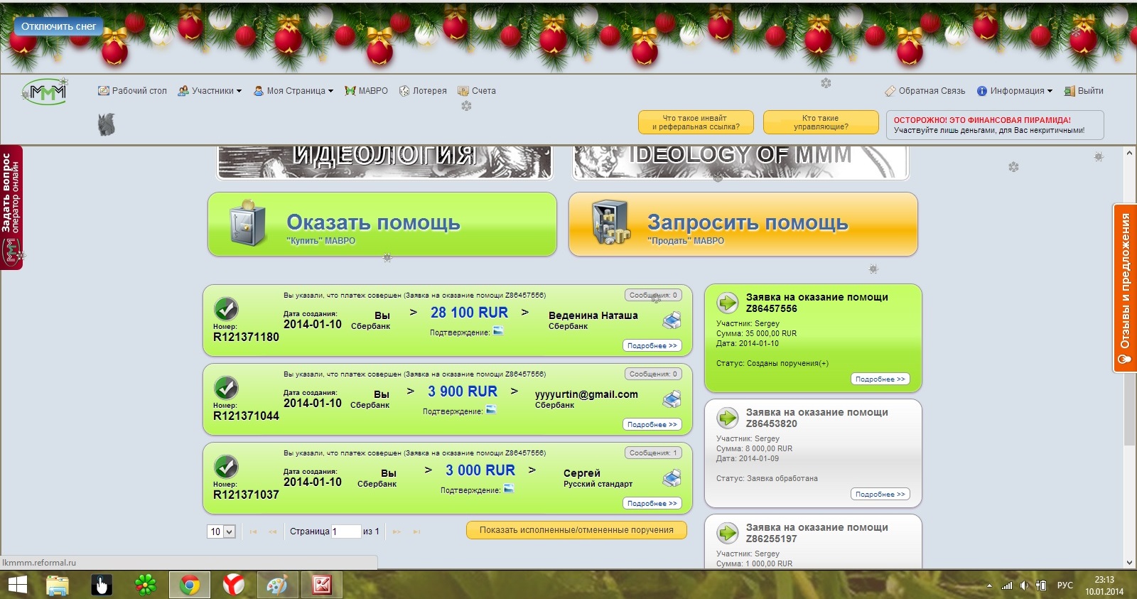The width and height of the screenshot is (1137, 599).
Task: Turn off snow with Отключить снег
Action: coord(58,26)
